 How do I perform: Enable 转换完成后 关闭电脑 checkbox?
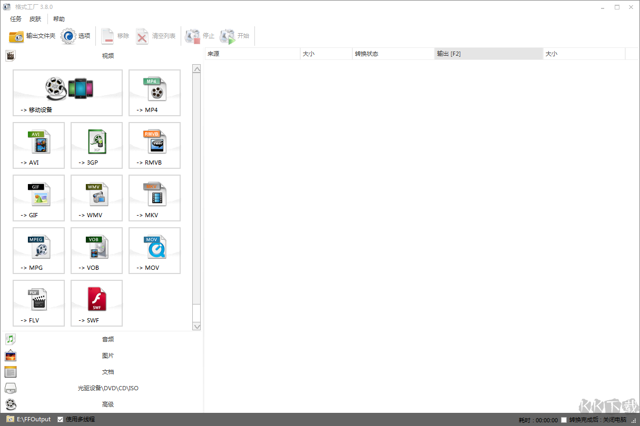point(564,420)
